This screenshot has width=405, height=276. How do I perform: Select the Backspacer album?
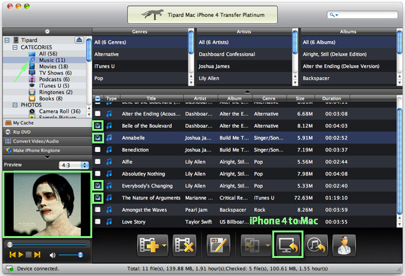[348, 79]
